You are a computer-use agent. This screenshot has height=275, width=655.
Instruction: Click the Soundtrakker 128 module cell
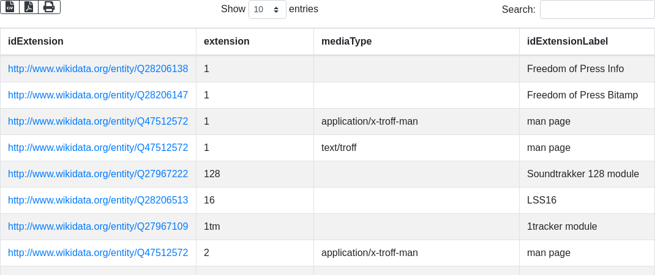click(582, 174)
